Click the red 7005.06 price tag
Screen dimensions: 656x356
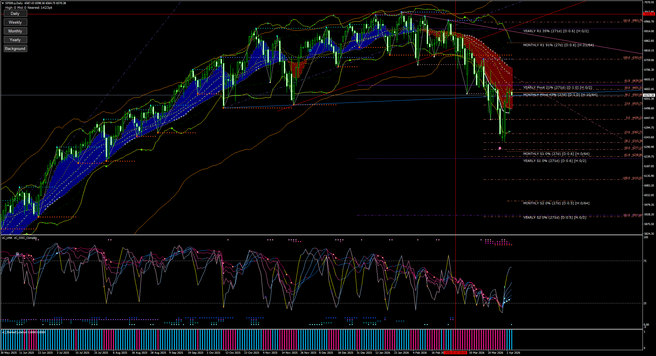(x=649, y=14)
